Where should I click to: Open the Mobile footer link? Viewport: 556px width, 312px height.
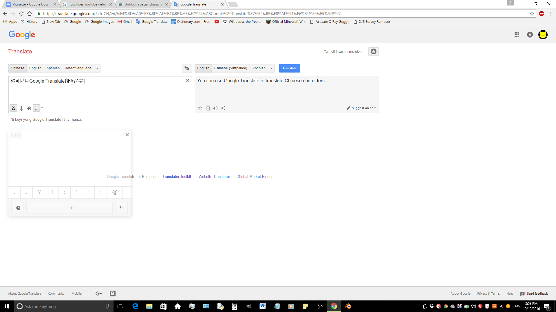point(76,294)
